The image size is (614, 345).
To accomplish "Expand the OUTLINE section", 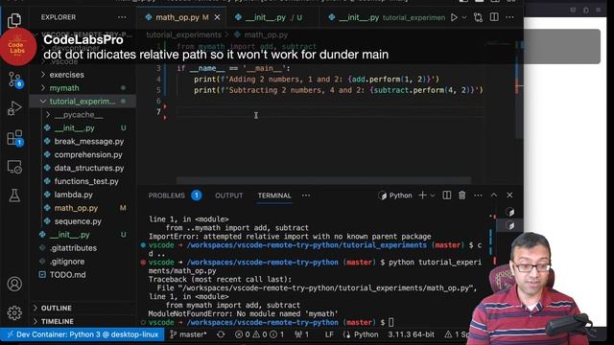I will coord(57,309).
